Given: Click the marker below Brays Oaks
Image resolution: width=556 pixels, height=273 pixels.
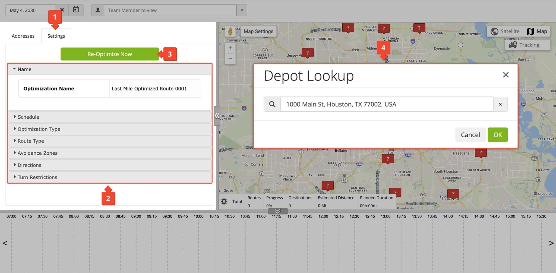Looking at the screenshot, I should pos(327,186).
